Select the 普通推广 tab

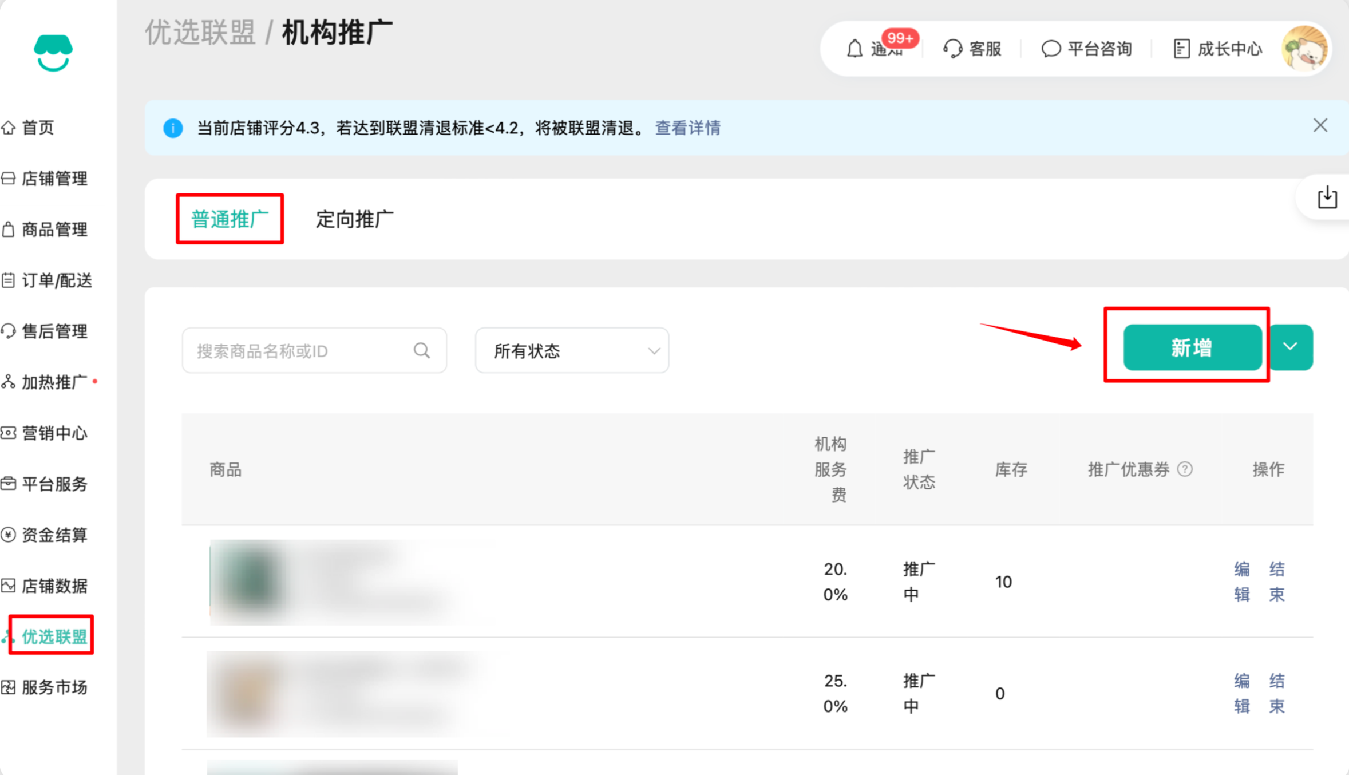230,219
